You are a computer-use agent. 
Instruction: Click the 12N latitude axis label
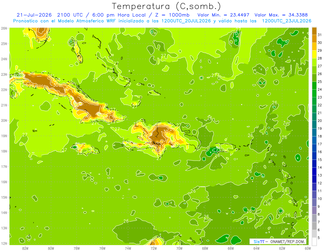(4, 243)
